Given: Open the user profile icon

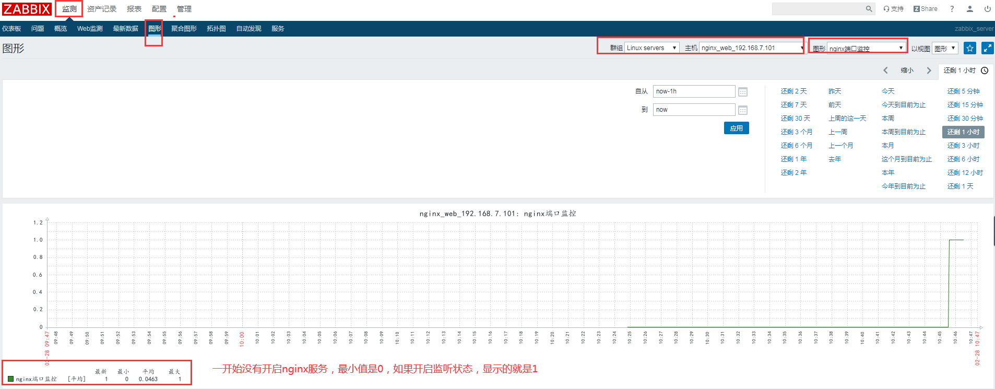Looking at the screenshot, I should pyautogui.click(x=970, y=9).
